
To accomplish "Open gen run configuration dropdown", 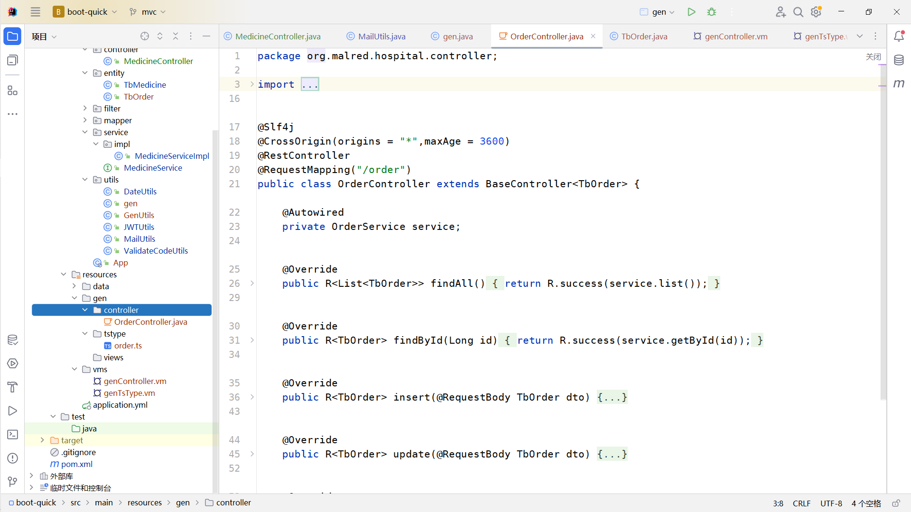I will [657, 12].
